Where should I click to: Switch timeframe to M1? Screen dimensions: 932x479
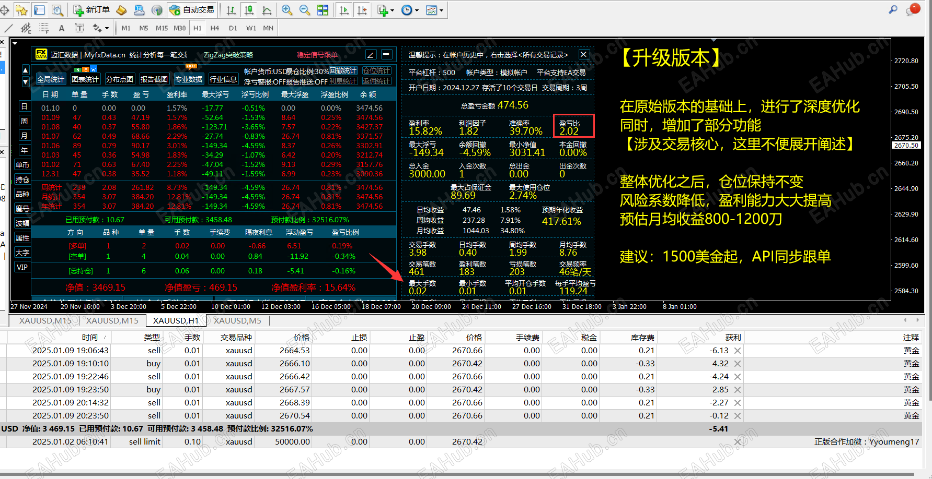click(x=126, y=28)
